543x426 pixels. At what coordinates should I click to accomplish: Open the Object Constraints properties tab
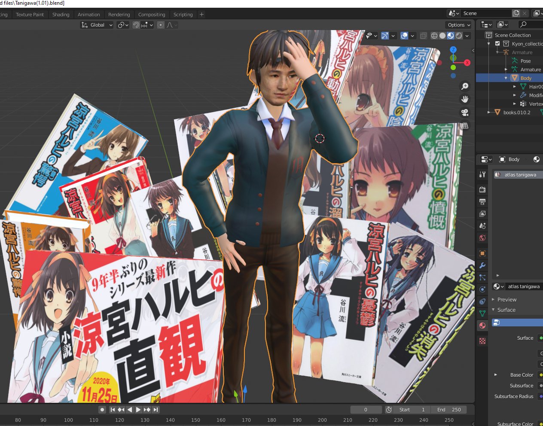(482, 301)
